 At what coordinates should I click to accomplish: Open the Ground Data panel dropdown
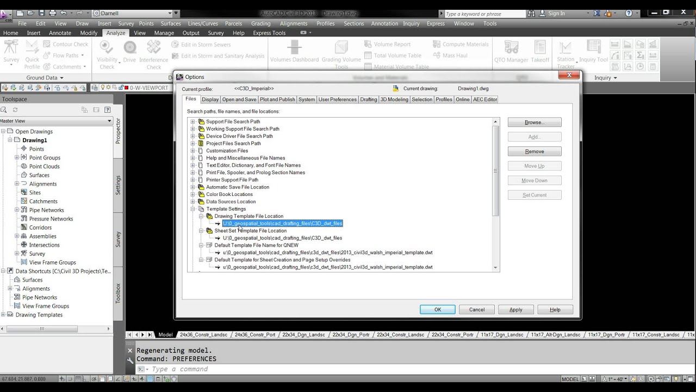point(61,78)
